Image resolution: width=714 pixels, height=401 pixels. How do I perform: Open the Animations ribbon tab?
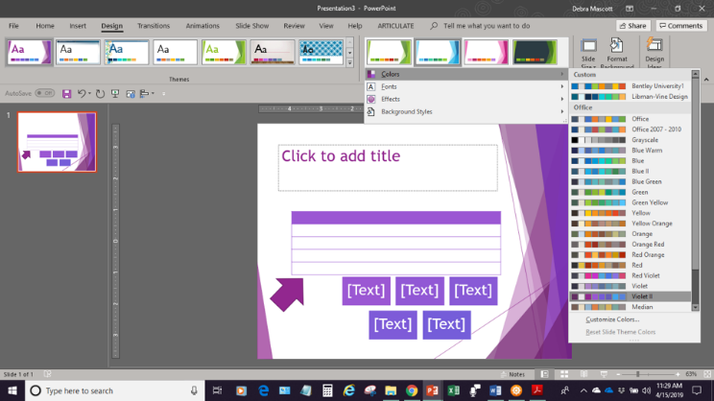tap(202, 26)
